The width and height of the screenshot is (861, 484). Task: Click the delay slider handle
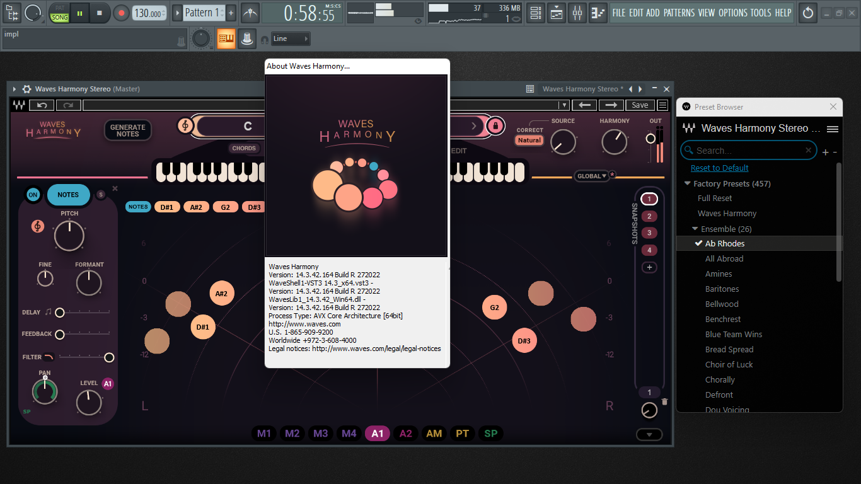60,313
